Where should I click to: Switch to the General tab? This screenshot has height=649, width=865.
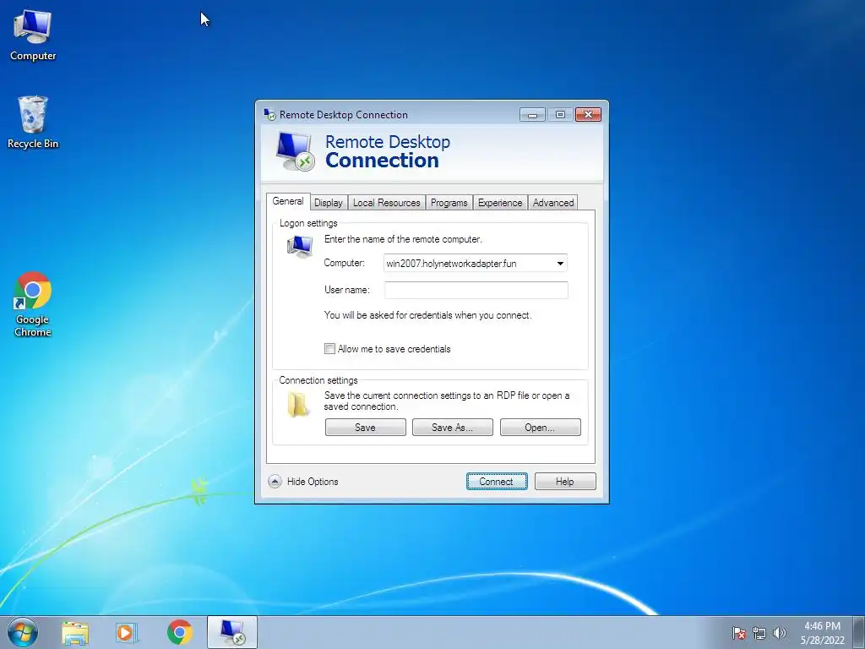coord(288,201)
